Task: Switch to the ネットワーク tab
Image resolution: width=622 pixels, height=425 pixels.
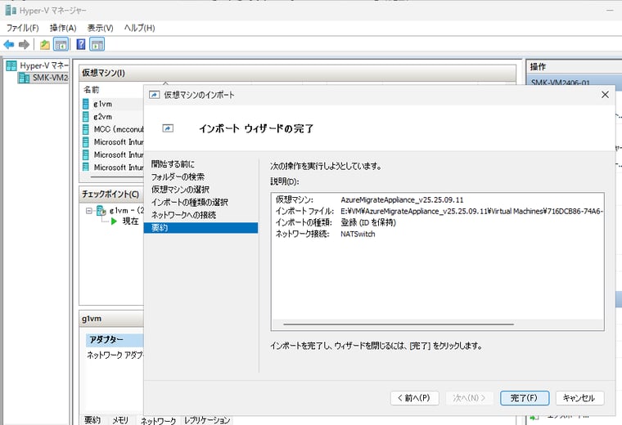Action: pyautogui.click(x=158, y=420)
